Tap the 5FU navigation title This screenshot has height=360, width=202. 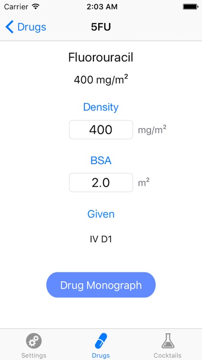point(101,27)
